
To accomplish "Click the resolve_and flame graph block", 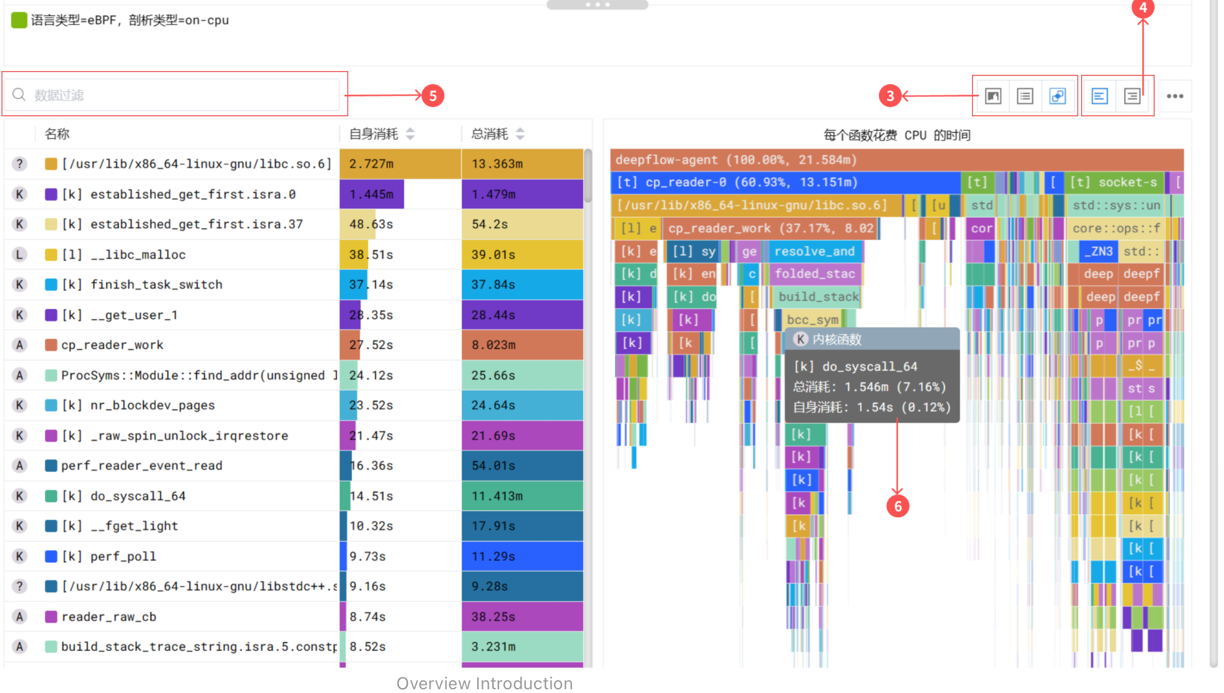I will click(814, 251).
